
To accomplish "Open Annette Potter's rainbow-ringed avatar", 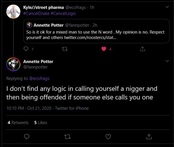I will point(13,64).
